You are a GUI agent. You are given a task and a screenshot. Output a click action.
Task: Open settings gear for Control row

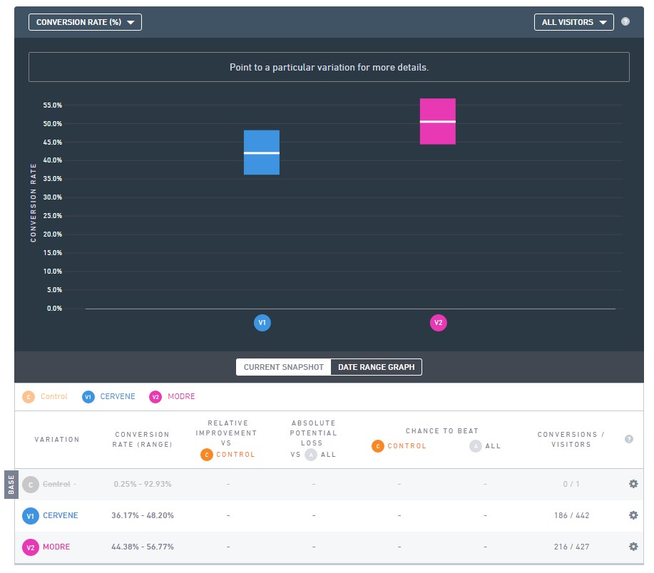[633, 484]
